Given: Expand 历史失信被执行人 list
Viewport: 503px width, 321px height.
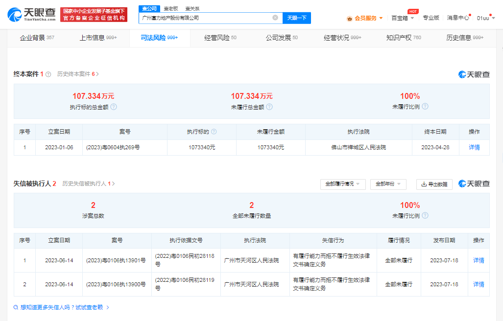Looking at the screenshot, I should [x=88, y=184].
